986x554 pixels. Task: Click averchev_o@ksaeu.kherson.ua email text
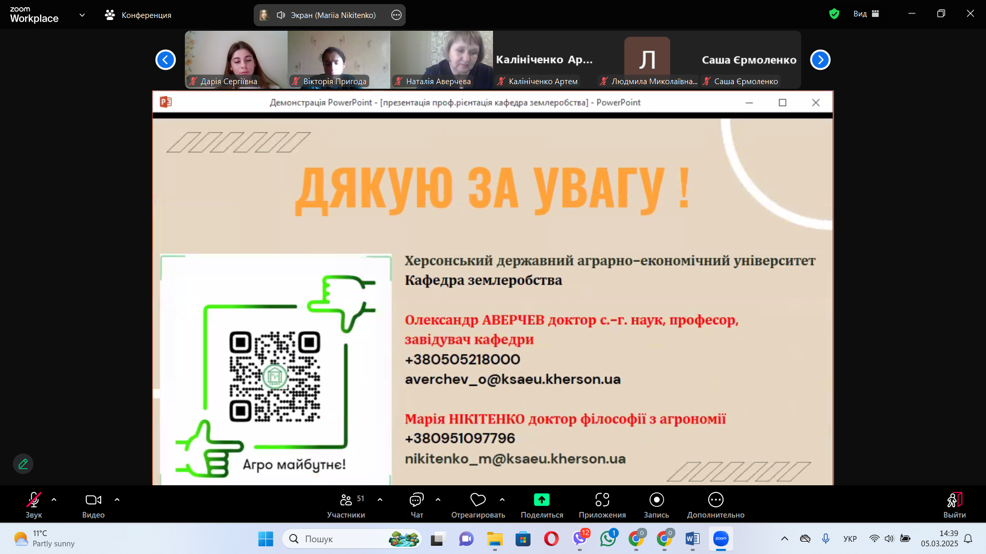513,379
